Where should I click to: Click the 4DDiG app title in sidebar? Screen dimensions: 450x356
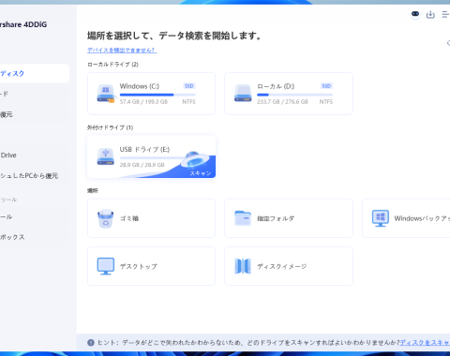pyautogui.click(x=23, y=24)
